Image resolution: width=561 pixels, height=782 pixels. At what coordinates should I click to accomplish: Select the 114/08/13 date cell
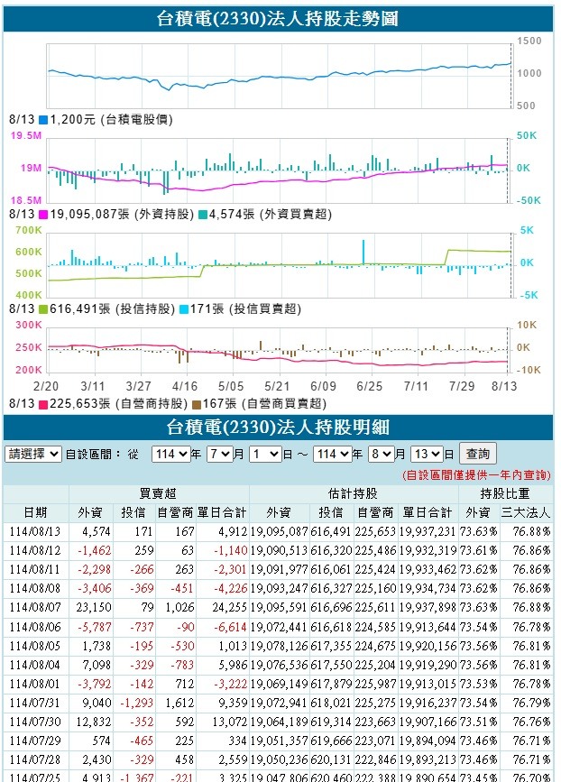pos(35,531)
